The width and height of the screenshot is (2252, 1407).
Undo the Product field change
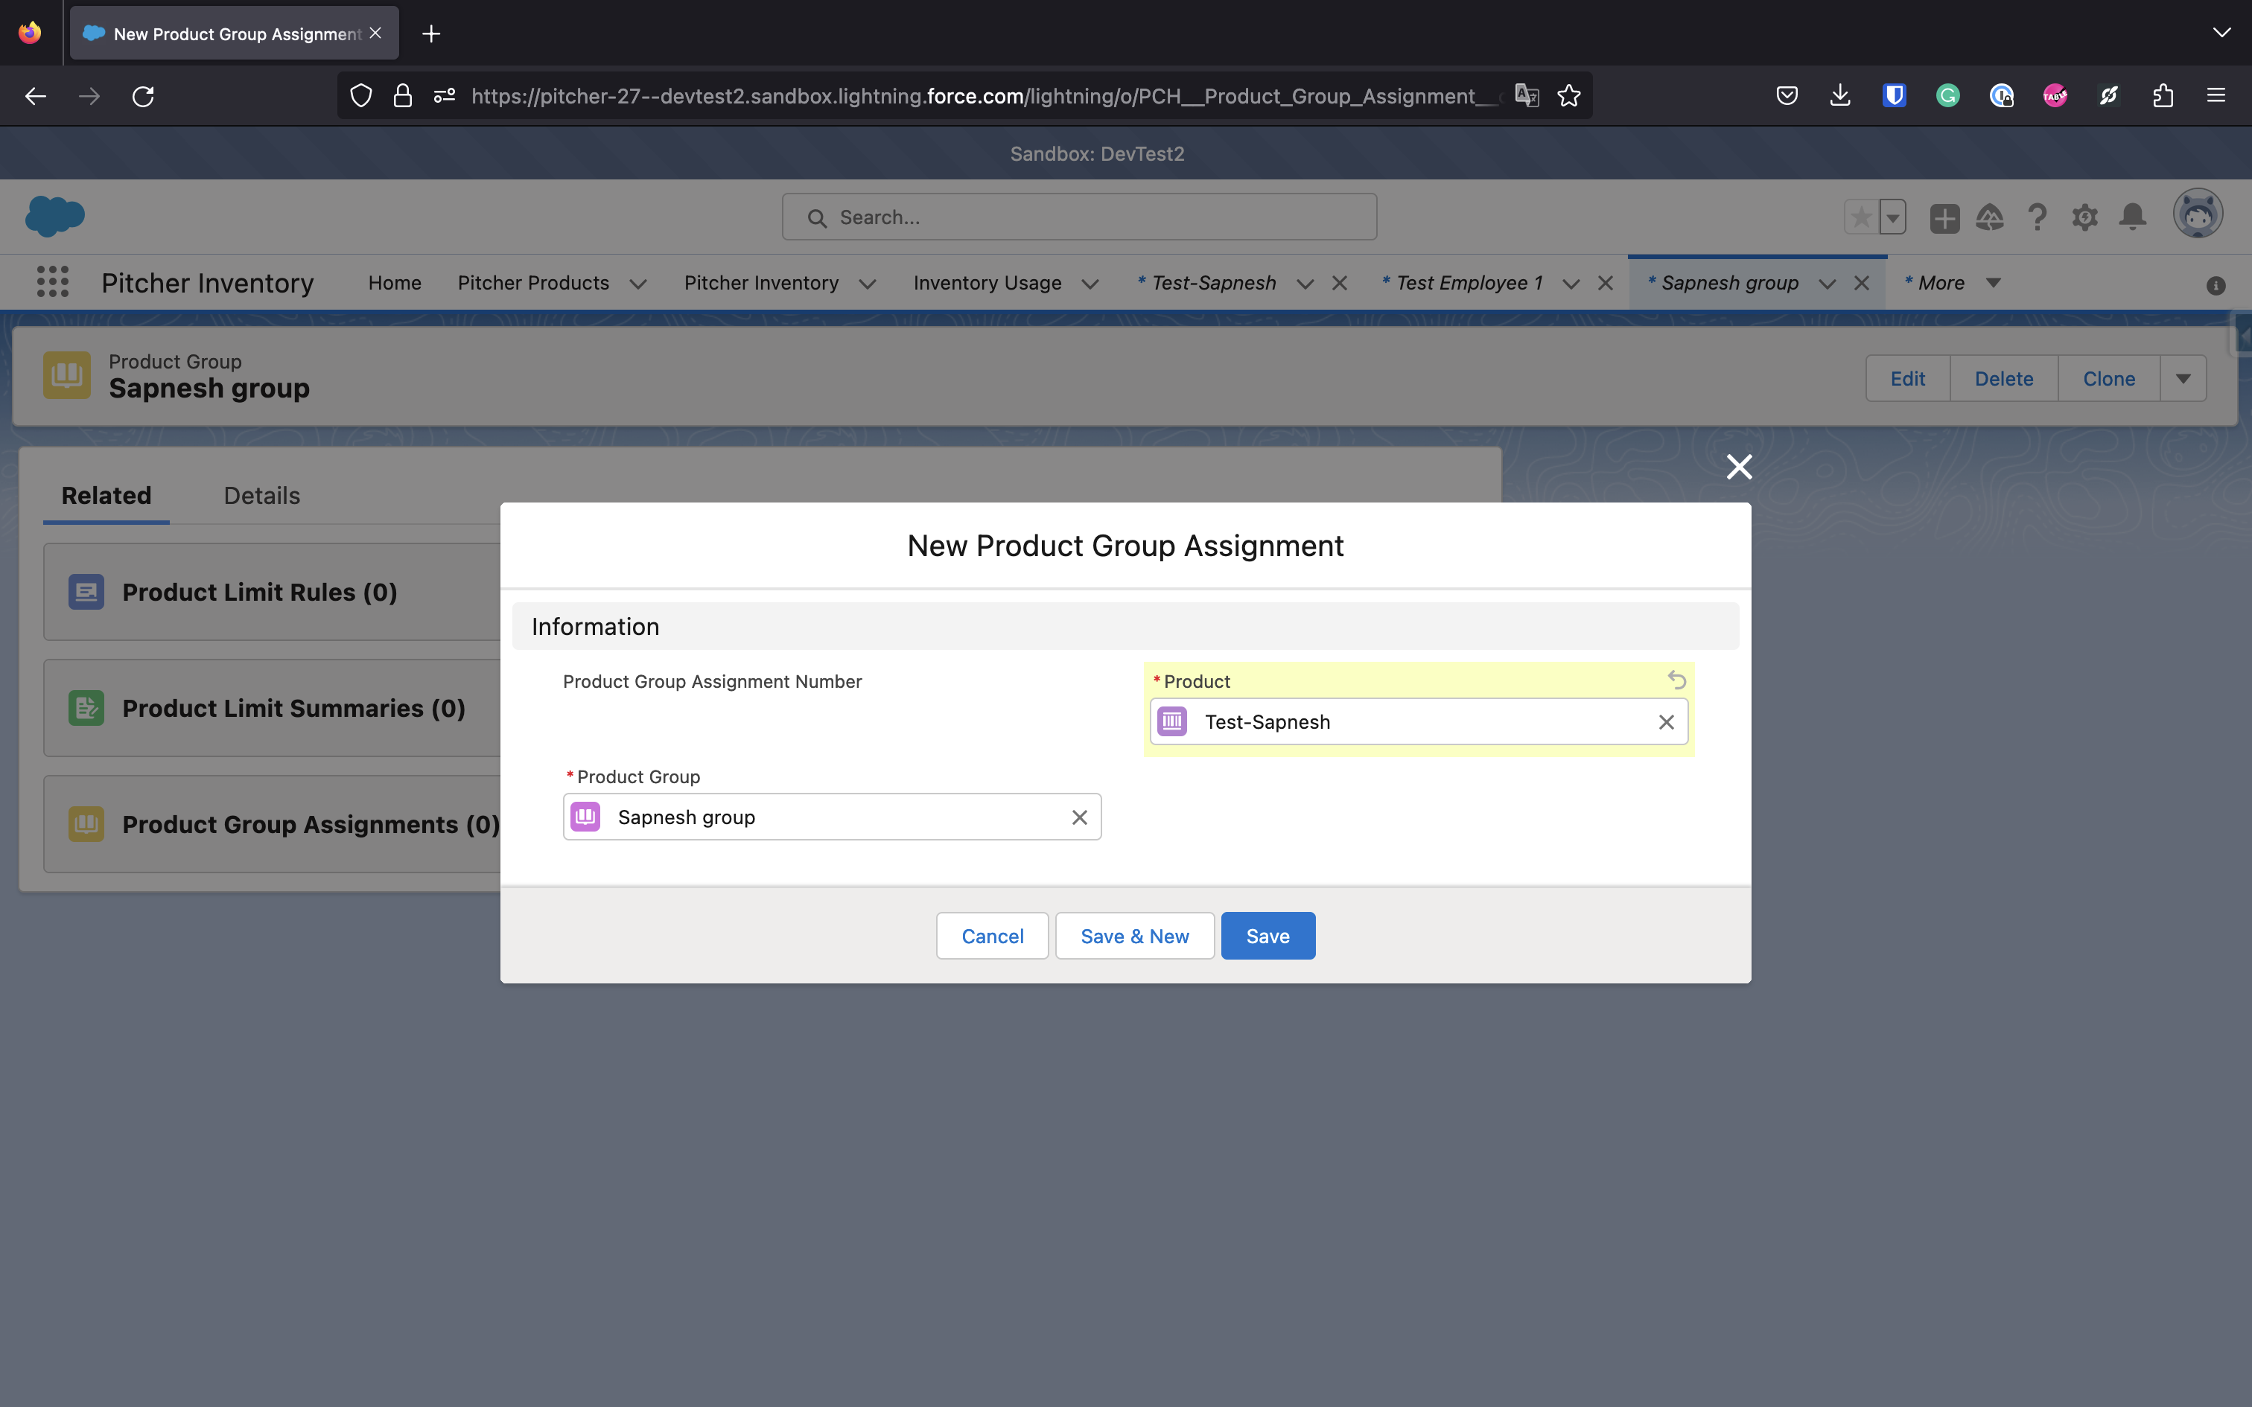tap(1676, 680)
